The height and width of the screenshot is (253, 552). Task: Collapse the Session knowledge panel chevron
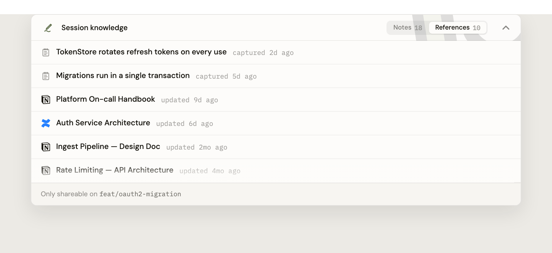coord(506,28)
